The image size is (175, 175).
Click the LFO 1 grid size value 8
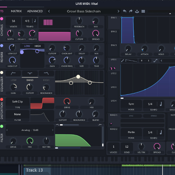(x=141, y=61)
